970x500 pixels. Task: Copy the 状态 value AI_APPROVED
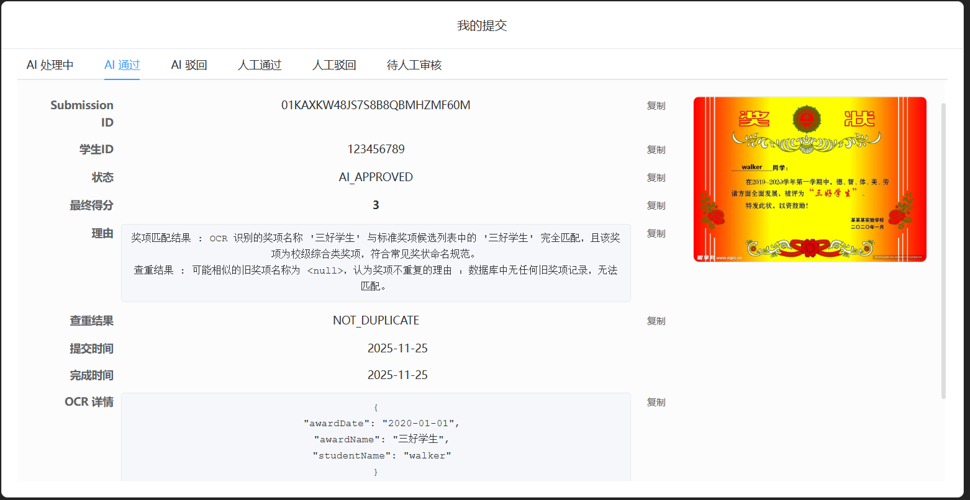coord(656,178)
